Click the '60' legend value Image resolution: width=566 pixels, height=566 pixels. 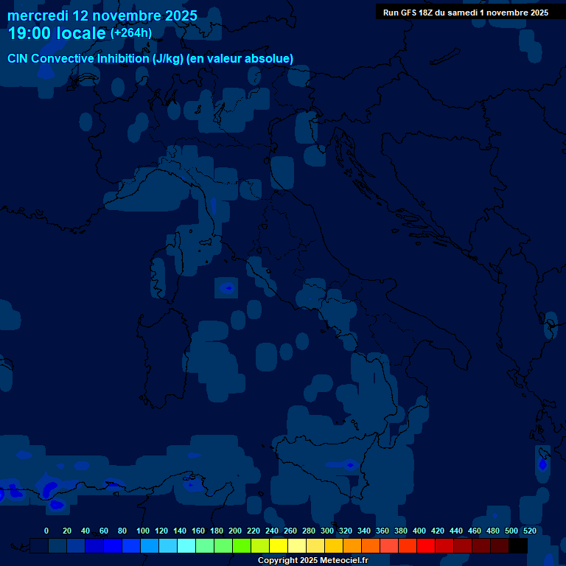(x=104, y=531)
